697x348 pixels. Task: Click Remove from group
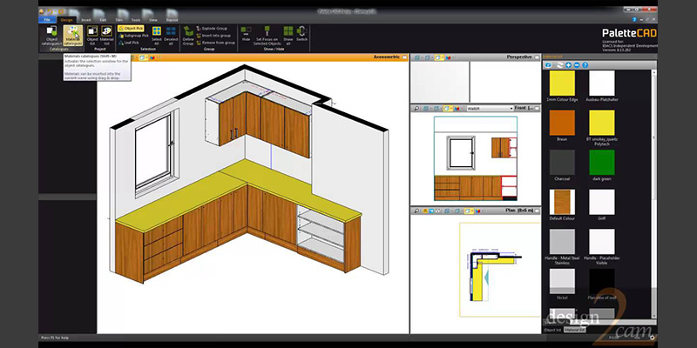pos(215,42)
